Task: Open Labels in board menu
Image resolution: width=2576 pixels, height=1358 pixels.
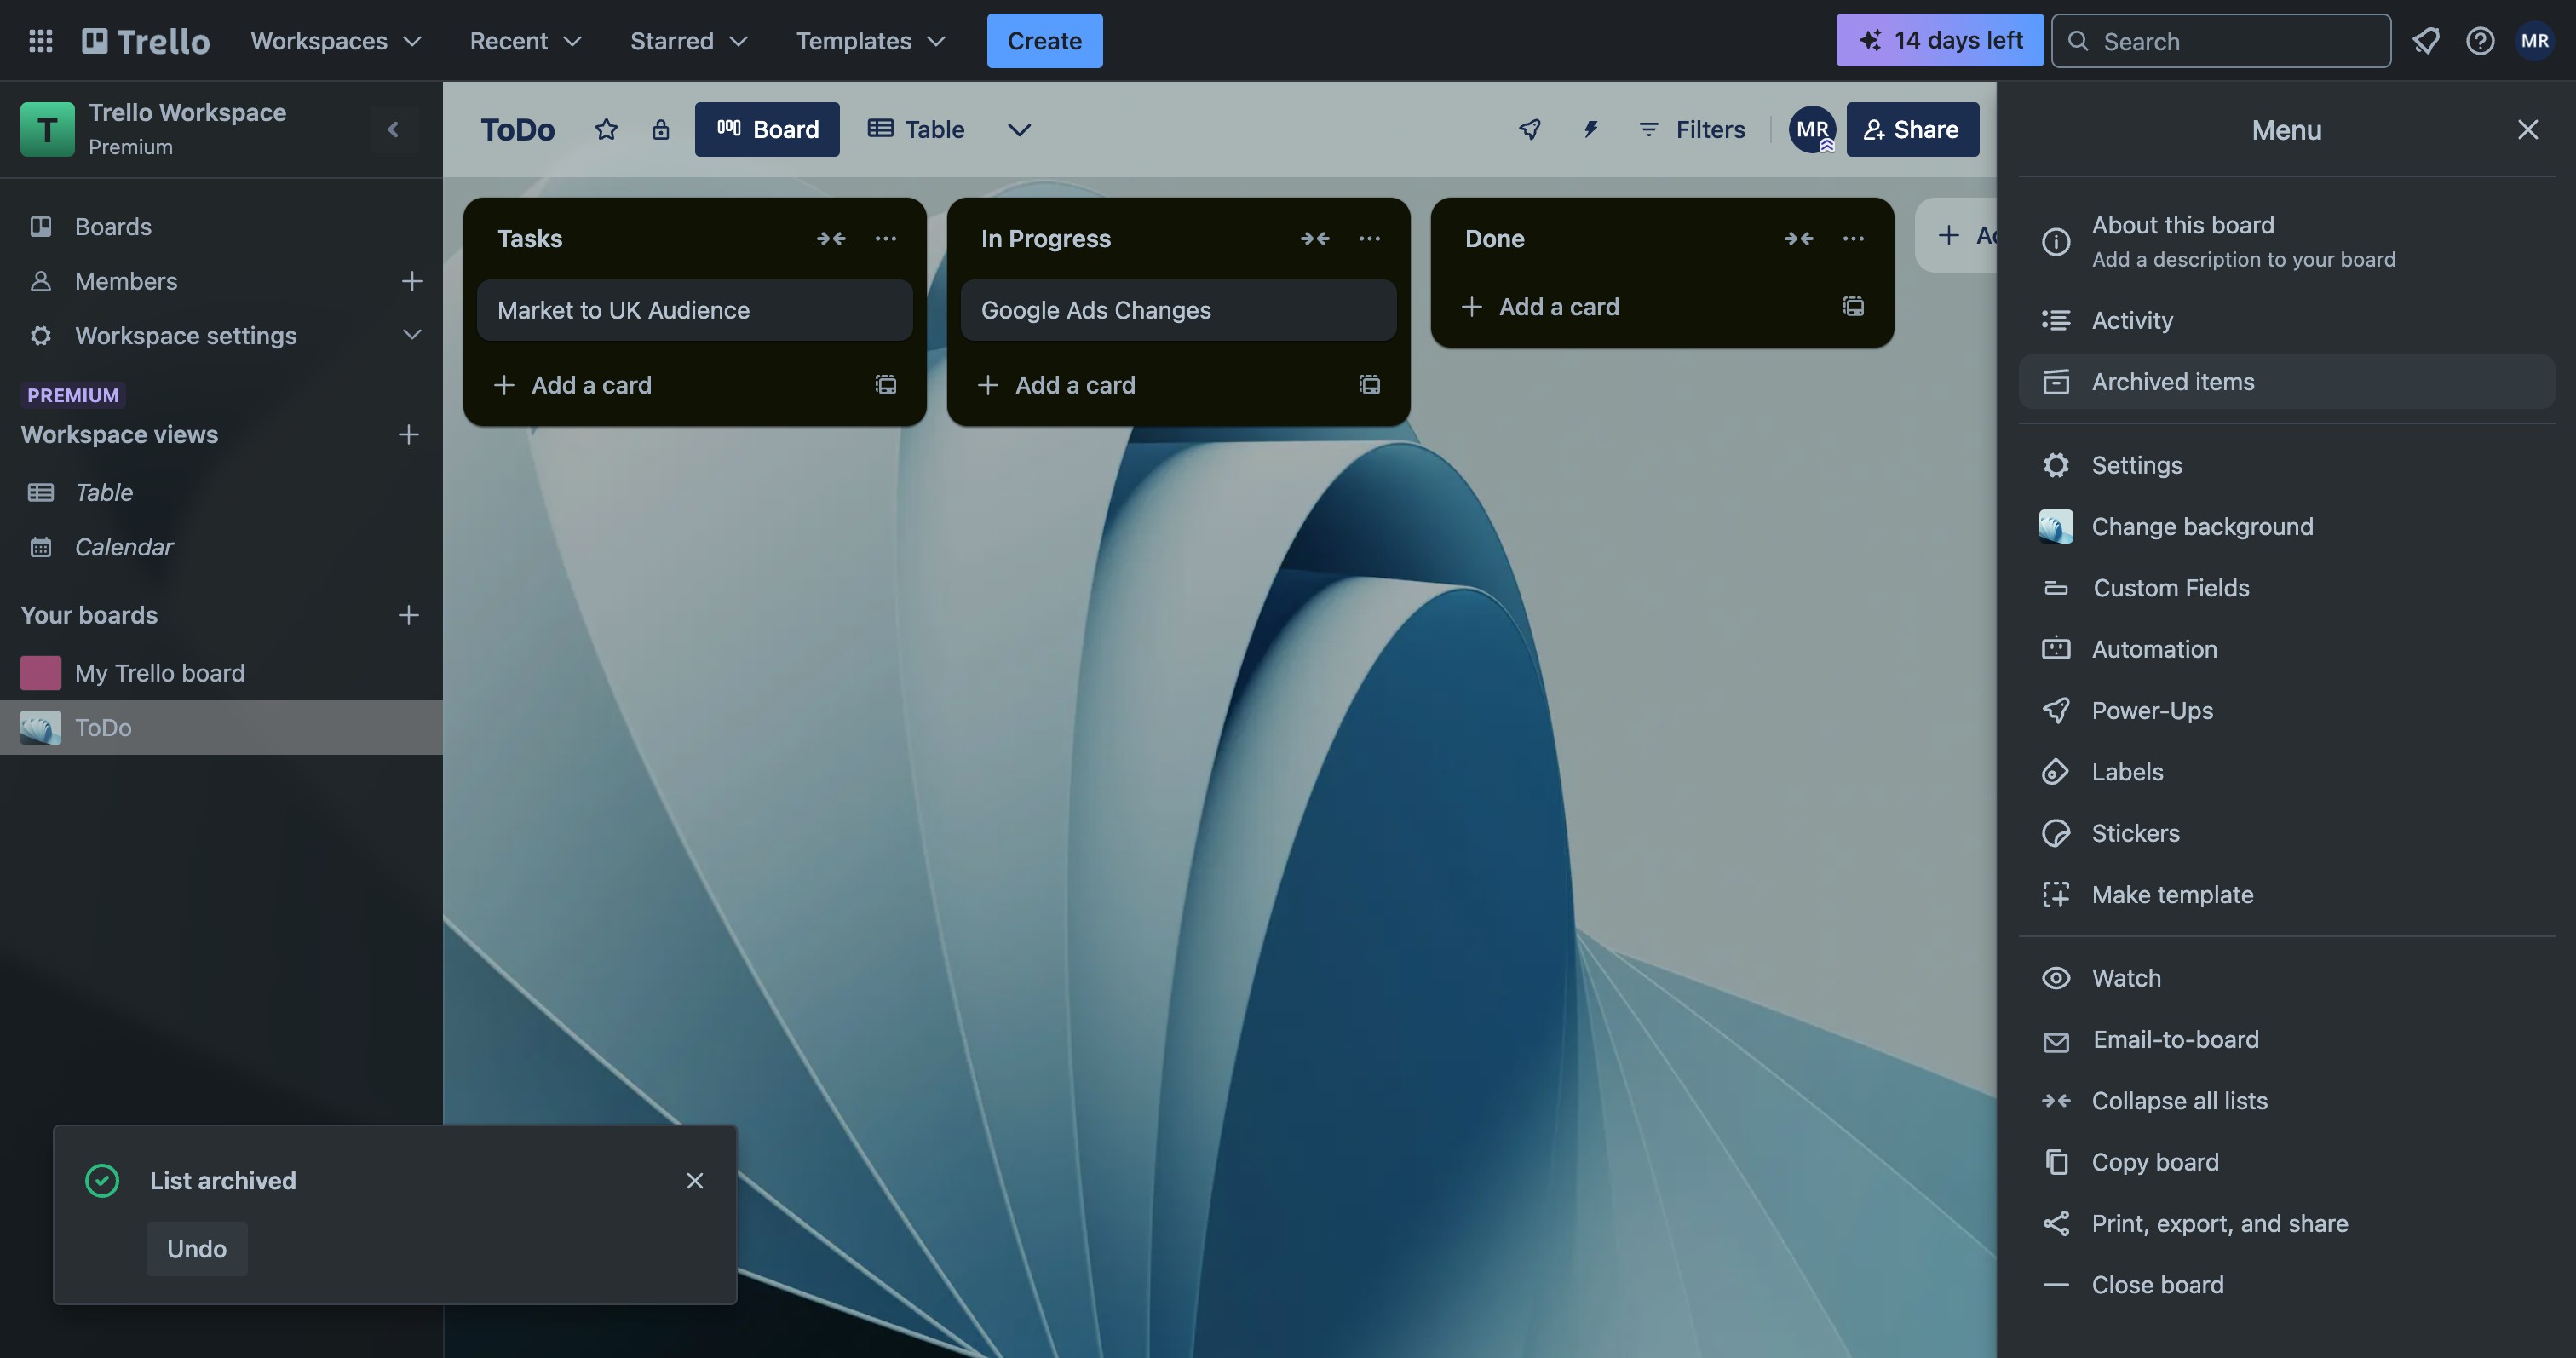Action: (x=2286, y=772)
